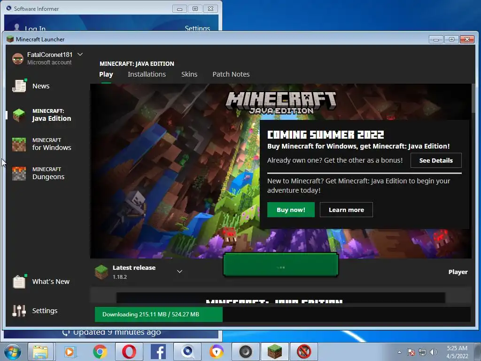481x361 pixels.
Task: Switch to the Installations tab
Action: tap(147, 74)
